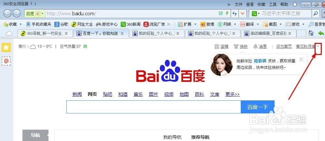The width and height of the screenshot is (325, 141).
Task: Open the 截图 dropdown arrow
Action: 280,24
